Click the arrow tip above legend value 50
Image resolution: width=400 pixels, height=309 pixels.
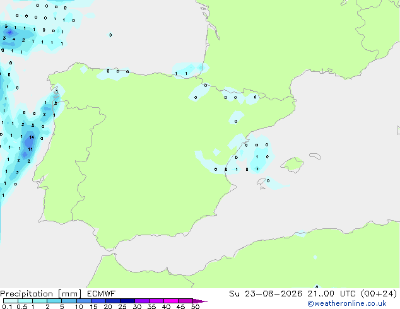pyautogui.click(x=200, y=301)
